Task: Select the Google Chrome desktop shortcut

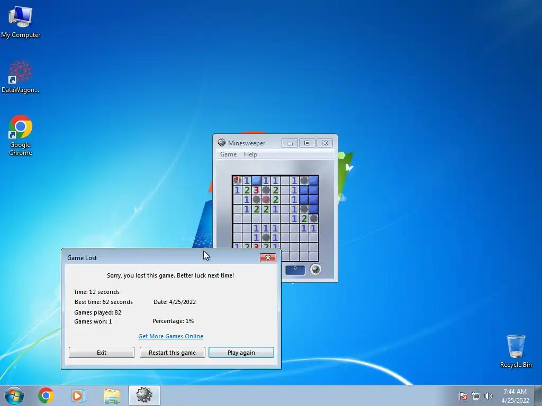Action: coord(21,135)
